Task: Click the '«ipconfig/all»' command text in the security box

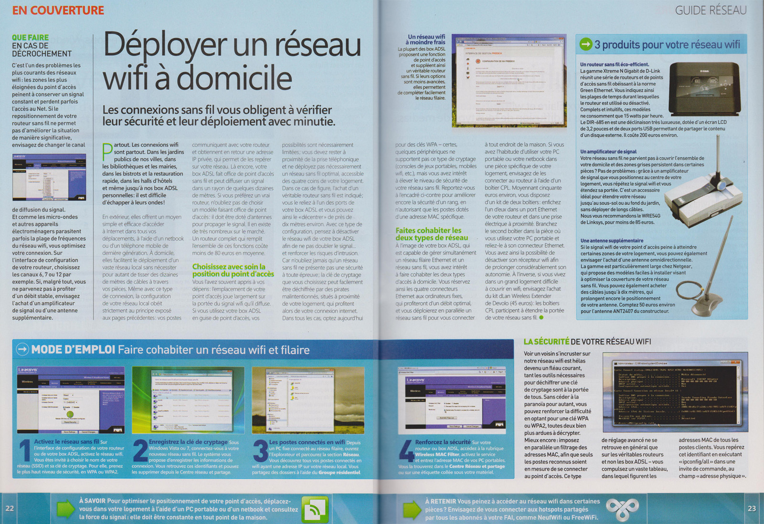Action: (695, 461)
